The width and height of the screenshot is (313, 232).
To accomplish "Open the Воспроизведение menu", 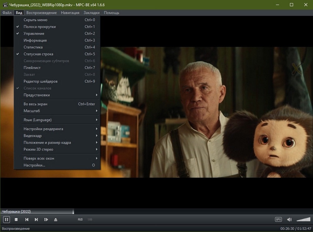I will pos(41,13).
